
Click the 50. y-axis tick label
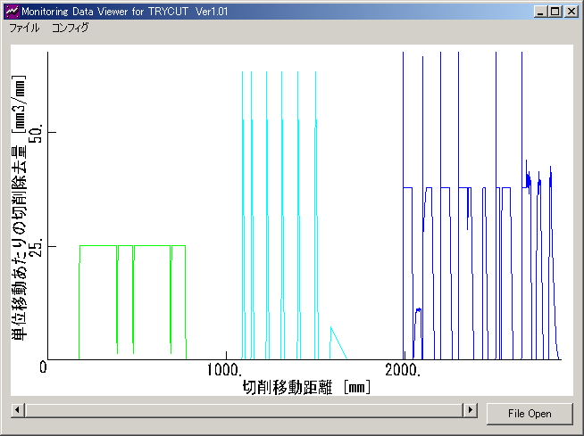(x=38, y=133)
